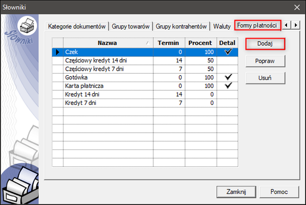Click Termin value of Gotówka row

tap(180, 78)
